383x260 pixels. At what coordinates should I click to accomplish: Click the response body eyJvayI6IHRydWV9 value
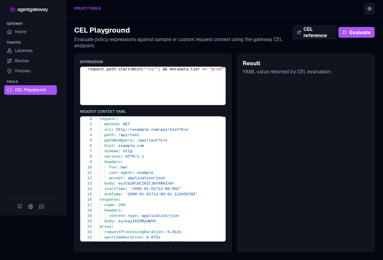pyautogui.click(x=137, y=221)
